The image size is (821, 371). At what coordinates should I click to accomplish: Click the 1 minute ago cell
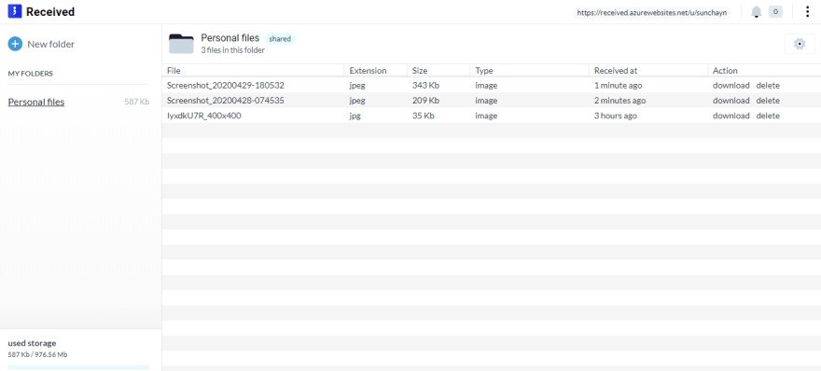[618, 86]
